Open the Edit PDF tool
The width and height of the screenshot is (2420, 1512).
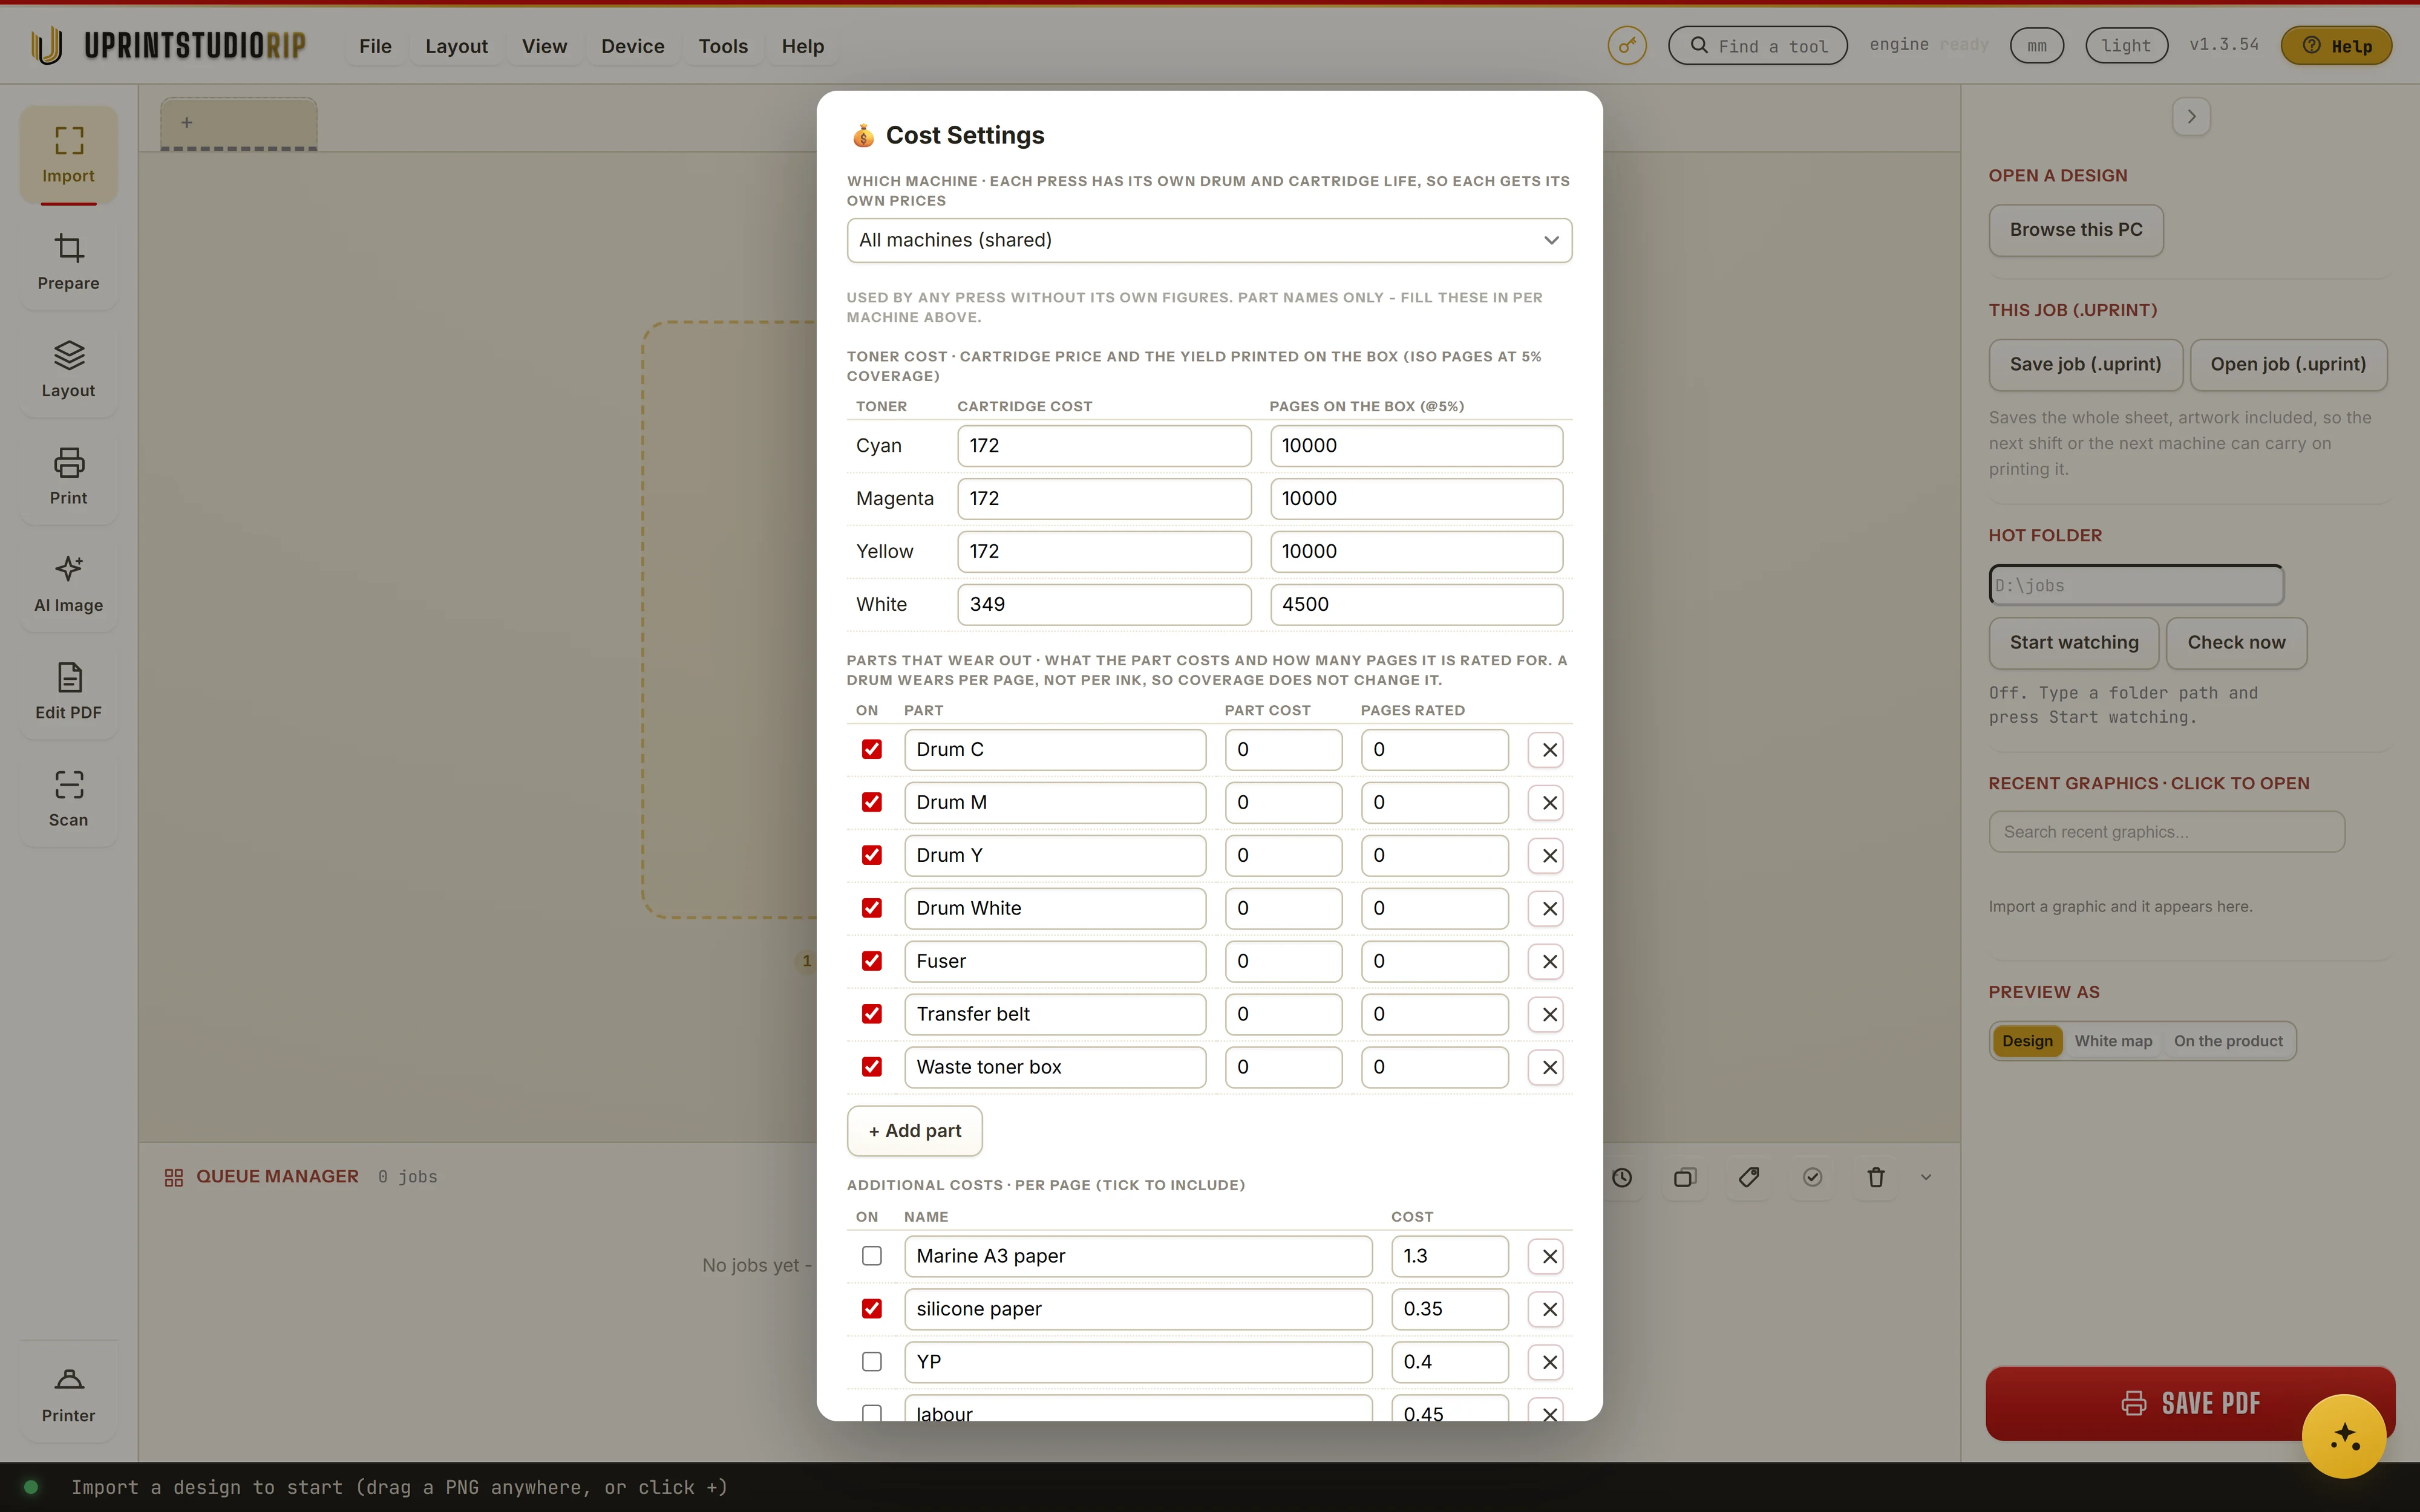point(68,691)
